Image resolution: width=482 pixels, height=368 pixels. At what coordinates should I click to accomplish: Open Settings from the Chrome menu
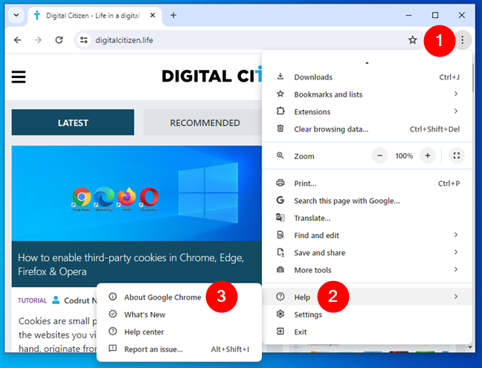tap(367, 314)
